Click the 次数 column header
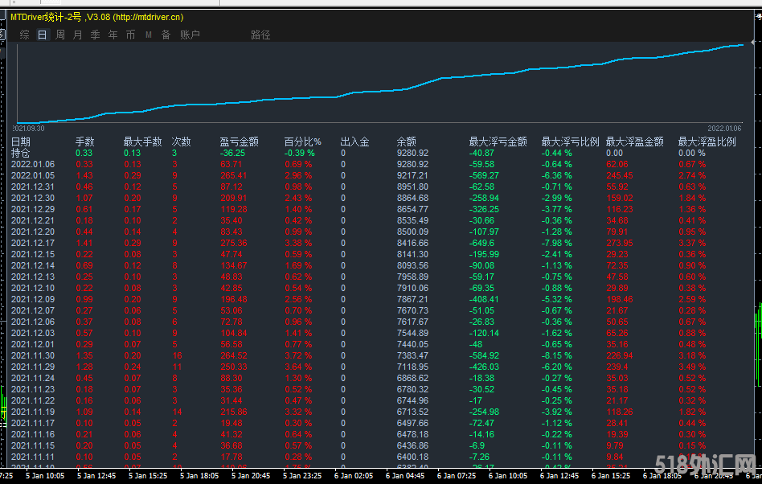The height and width of the screenshot is (484, 762). (x=181, y=142)
